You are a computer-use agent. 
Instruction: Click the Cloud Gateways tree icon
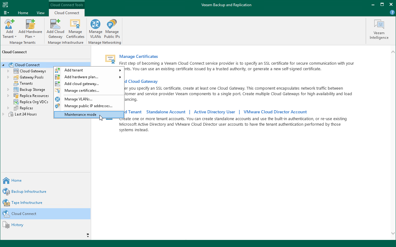click(x=16, y=71)
